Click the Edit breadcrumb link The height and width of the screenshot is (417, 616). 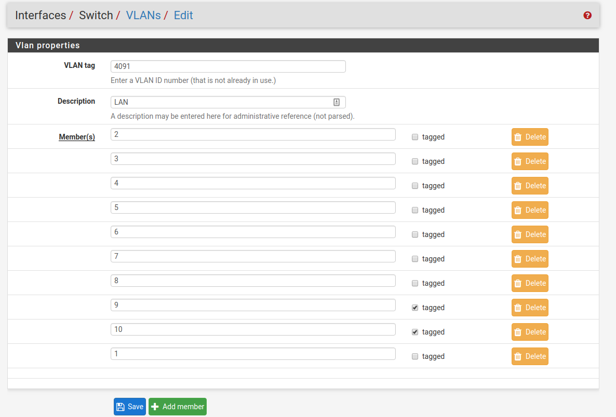pos(183,16)
